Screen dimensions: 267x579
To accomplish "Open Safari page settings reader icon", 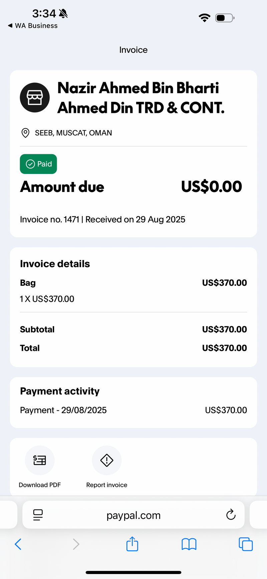I will click(x=38, y=515).
